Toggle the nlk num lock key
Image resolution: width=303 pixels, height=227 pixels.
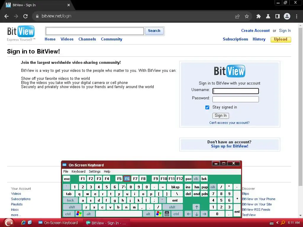(213, 187)
